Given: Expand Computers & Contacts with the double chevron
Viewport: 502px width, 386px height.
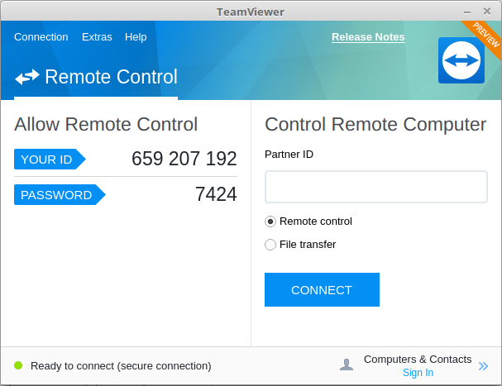Looking at the screenshot, I should [483, 366].
